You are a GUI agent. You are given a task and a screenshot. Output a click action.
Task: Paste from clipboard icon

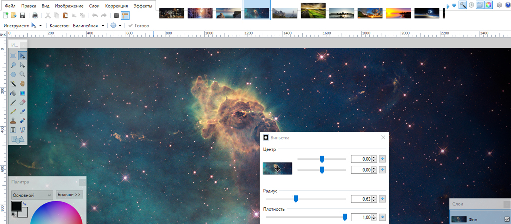point(65,15)
